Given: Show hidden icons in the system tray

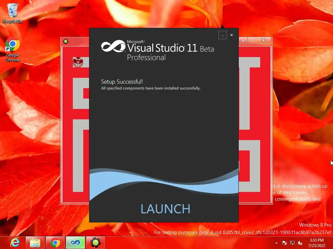Looking at the screenshot, I should [x=276, y=243].
